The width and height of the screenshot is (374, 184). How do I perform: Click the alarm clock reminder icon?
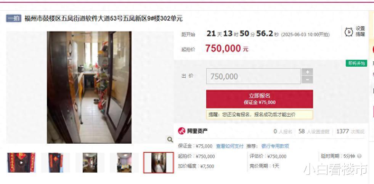click(x=349, y=32)
